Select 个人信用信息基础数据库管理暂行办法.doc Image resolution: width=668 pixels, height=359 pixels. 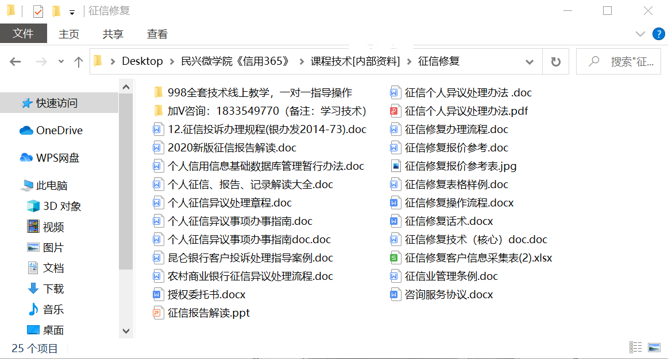pyautogui.click(x=258, y=166)
